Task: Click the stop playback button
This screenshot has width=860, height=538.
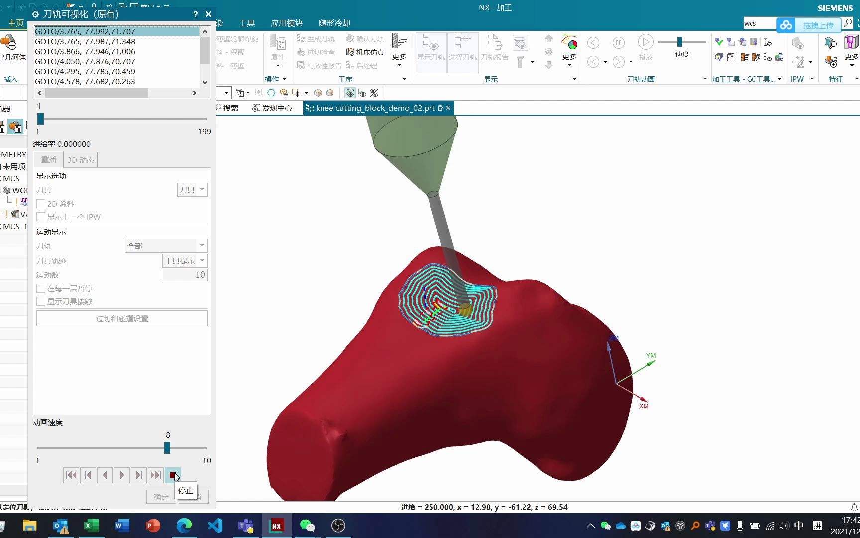Action: point(172,475)
